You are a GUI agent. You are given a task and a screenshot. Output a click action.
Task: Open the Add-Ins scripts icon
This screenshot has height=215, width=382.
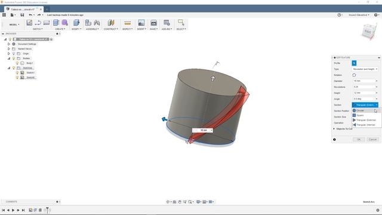(x=167, y=23)
